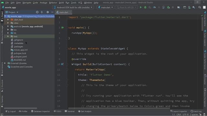Image resolution: width=207 pixels, height=116 pixels.
Task: Click the Flutter hot reload toolbar icon
Action: 159,7
